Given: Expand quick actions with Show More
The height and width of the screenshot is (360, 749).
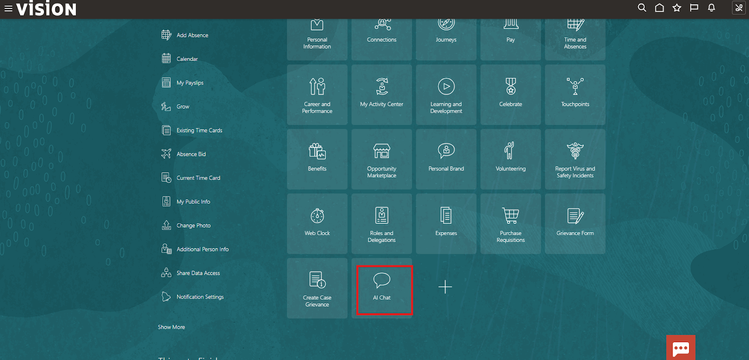Looking at the screenshot, I should tap(171, 327).
